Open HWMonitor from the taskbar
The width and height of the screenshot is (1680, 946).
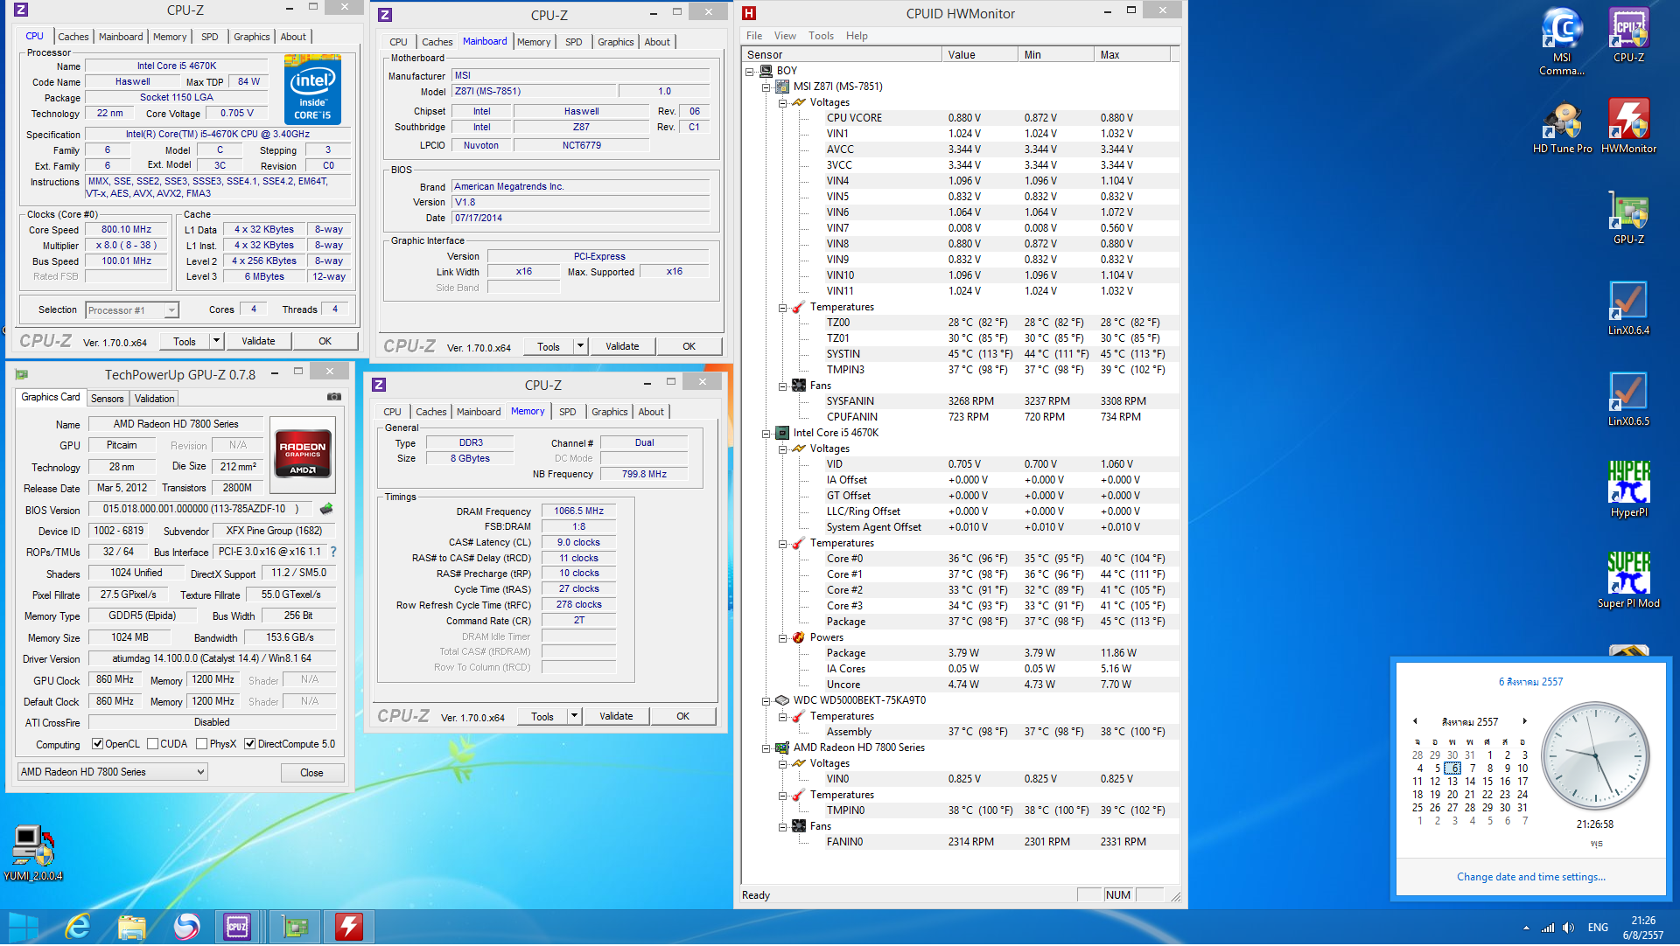[348, 927]
